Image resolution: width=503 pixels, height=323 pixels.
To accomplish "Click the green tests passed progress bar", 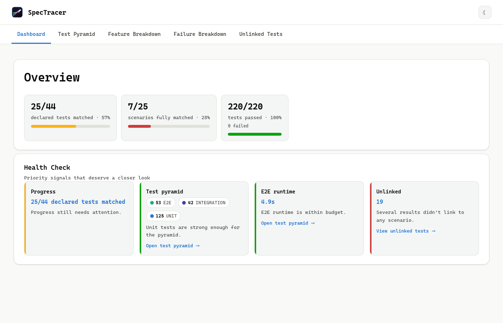I will click(x=255, y=134).
